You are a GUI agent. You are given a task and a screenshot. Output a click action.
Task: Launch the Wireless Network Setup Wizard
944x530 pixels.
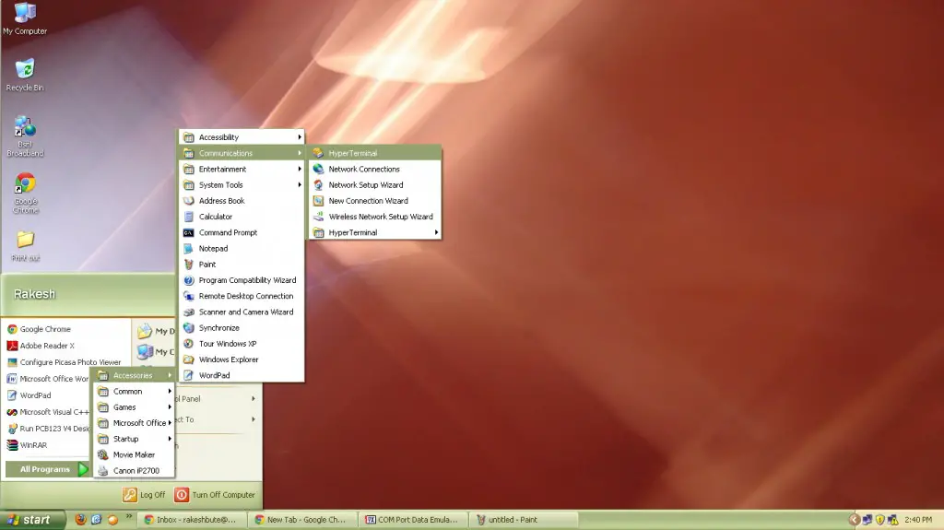click(374, 217)
